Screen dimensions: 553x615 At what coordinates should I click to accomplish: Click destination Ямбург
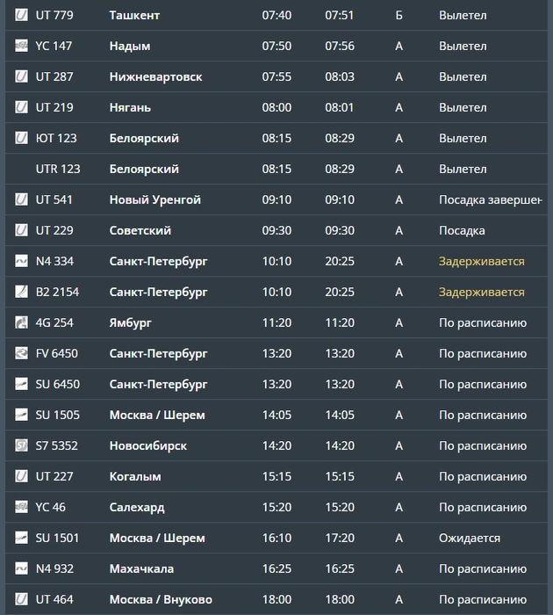[x=131, y=322]
